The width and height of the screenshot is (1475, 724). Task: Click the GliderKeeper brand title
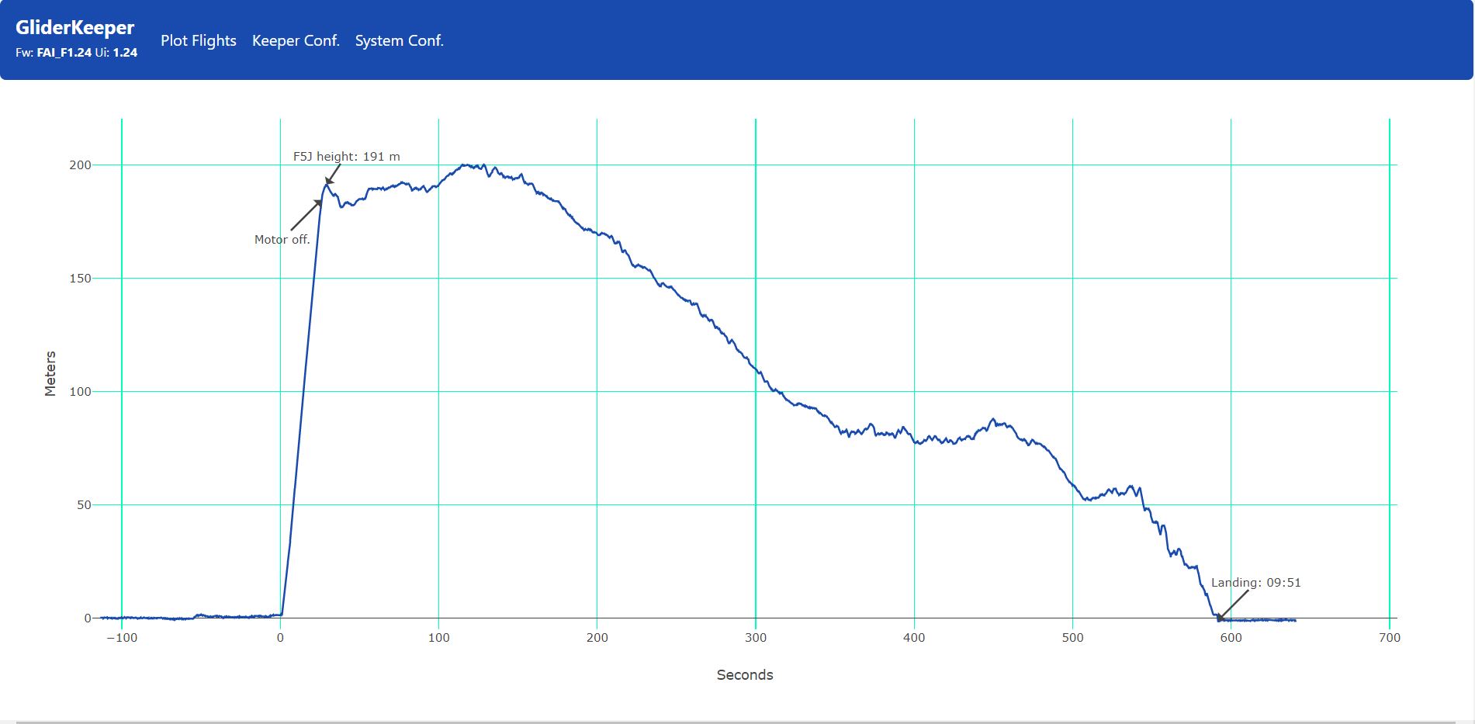click(x=75, y=28)
